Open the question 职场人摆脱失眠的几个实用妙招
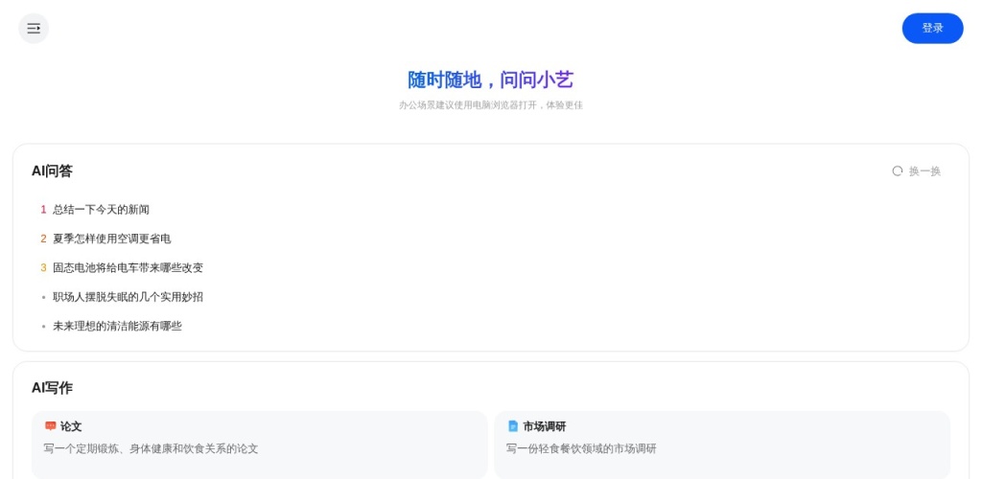The height and width of the screenshot is (479, 982). 128,297
